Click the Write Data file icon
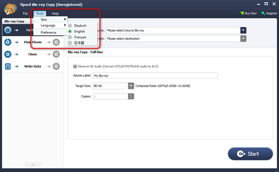Viewport: 279px width, 172px height. pyautogui.click(x=7, y=66)
